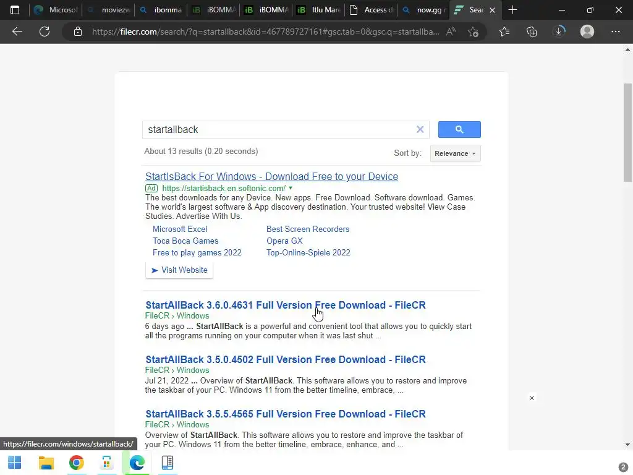
Task: Switch to Microsoft Edge taskbar icon
Action: tap(137, 463)
